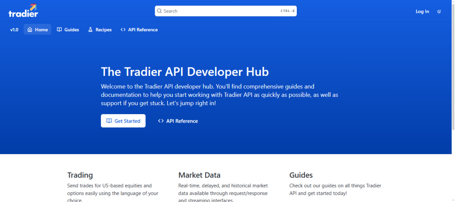Click the Trading section heading
Image resolution: width=455 pixels, height=202 pixels.
click(80, 175)
